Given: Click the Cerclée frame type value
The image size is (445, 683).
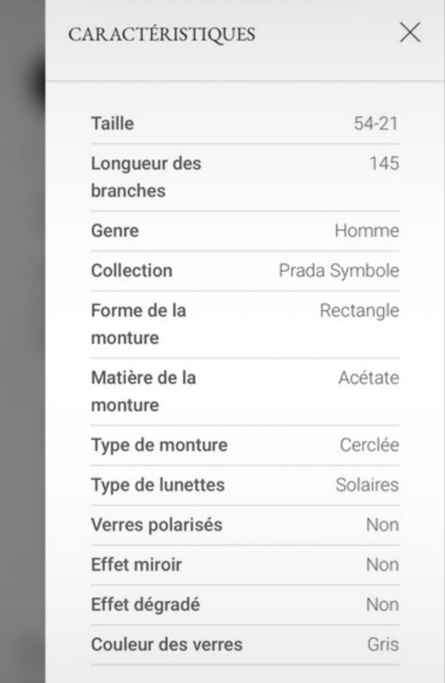Looking at the screenshot, I should pos(369,445).
